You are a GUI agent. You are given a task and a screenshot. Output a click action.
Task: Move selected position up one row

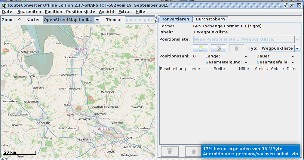[191, 151]
